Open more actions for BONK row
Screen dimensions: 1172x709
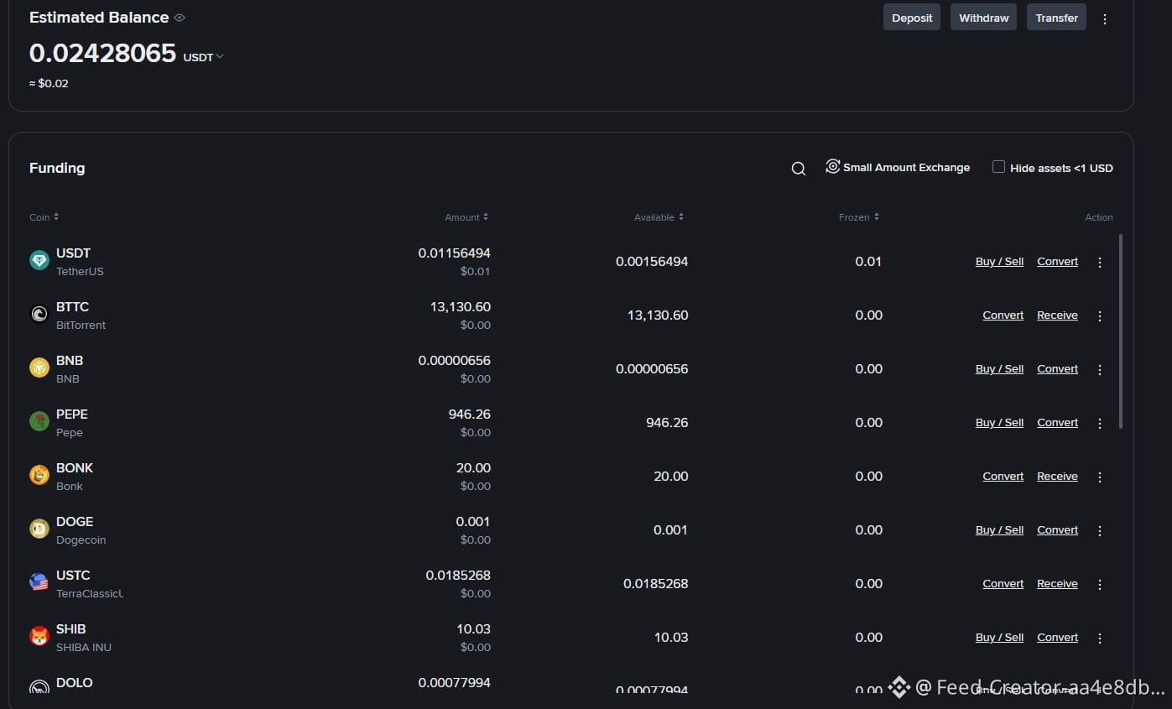point(1100,477)
